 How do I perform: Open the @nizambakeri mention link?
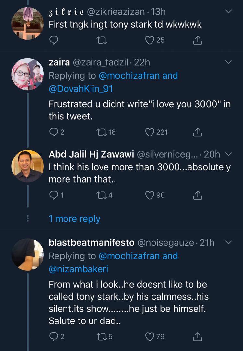[78, 269]
